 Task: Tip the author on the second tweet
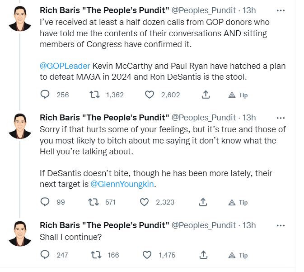tap(238, 202)
